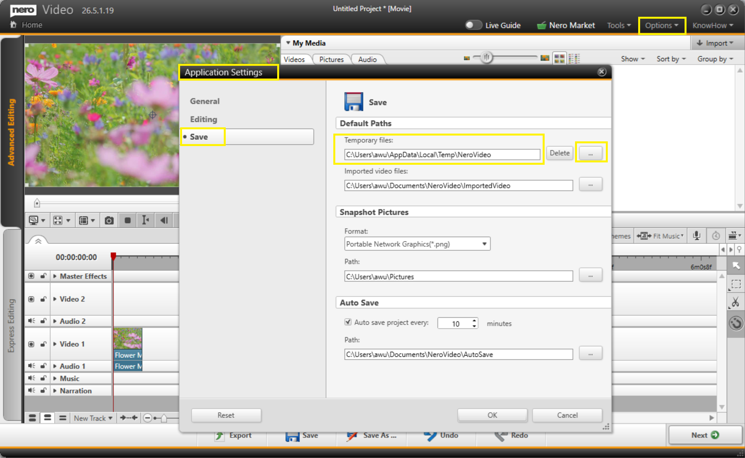This screenshot has height=458, width=745.
Task: Click the stop playback button under preview
Action: pyautogui.click(x=127, y=220)
